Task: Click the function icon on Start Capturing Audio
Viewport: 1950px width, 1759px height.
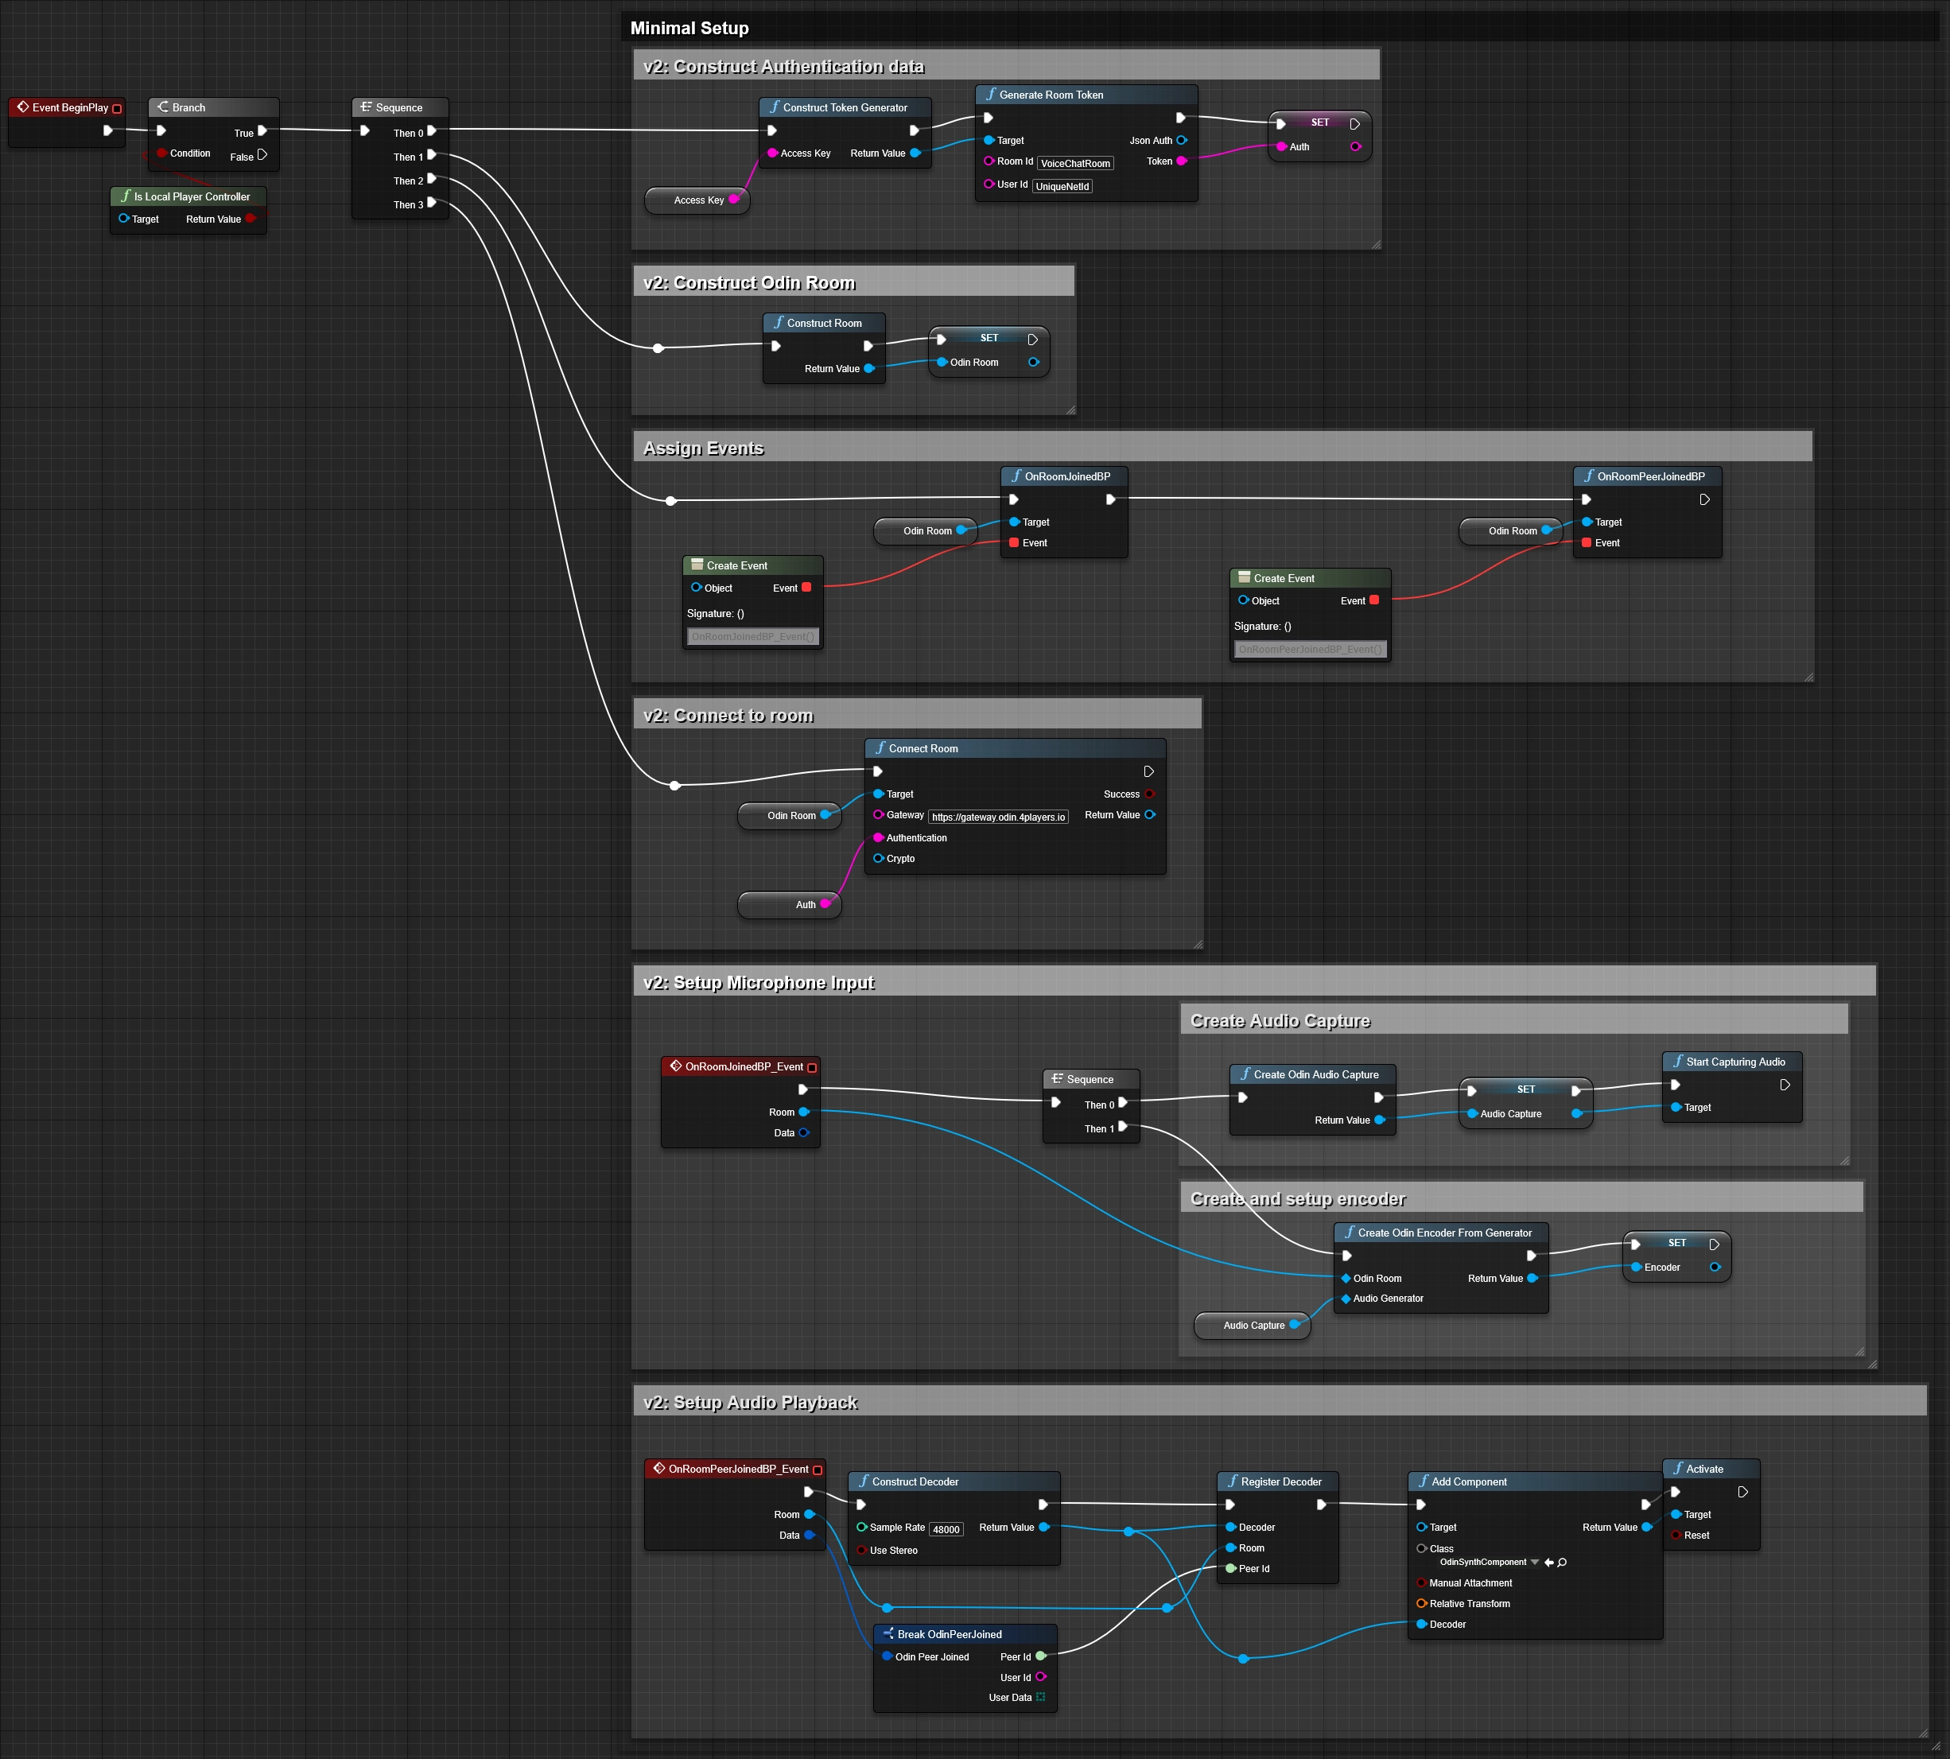Action: click(x=1679, y=1061)
